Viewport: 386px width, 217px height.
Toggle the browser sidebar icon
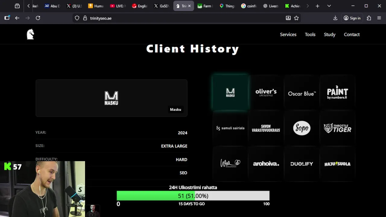(7, 18)
